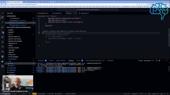170x95 pixels.
Task: Click browser back arrow
Action: (x=1, y=4)
